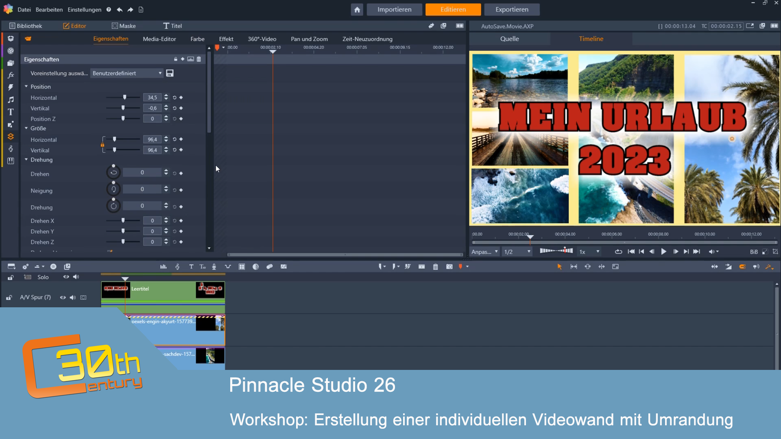Activate the razor blade split tool
This screenshot has width=781, height=439.
pyautogui.click(x=408, y=267)
